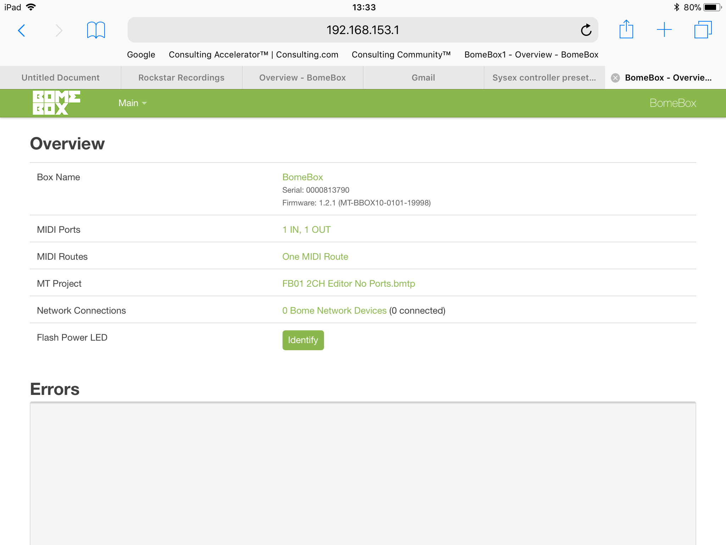This screenshot has width=726, height=545.
Task: Switch to Sysex controller preset tab
Action: 544,78
